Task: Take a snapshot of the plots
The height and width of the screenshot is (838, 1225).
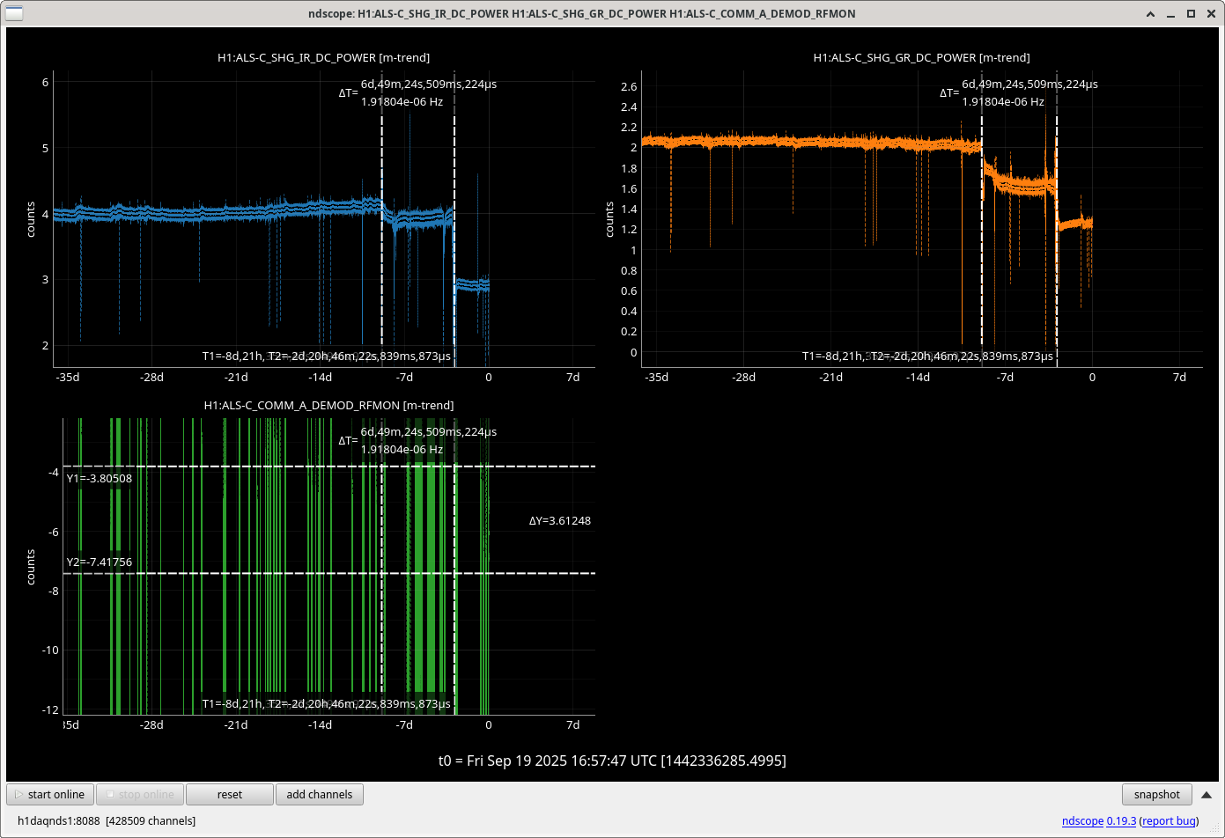Action: (1156, 794)
